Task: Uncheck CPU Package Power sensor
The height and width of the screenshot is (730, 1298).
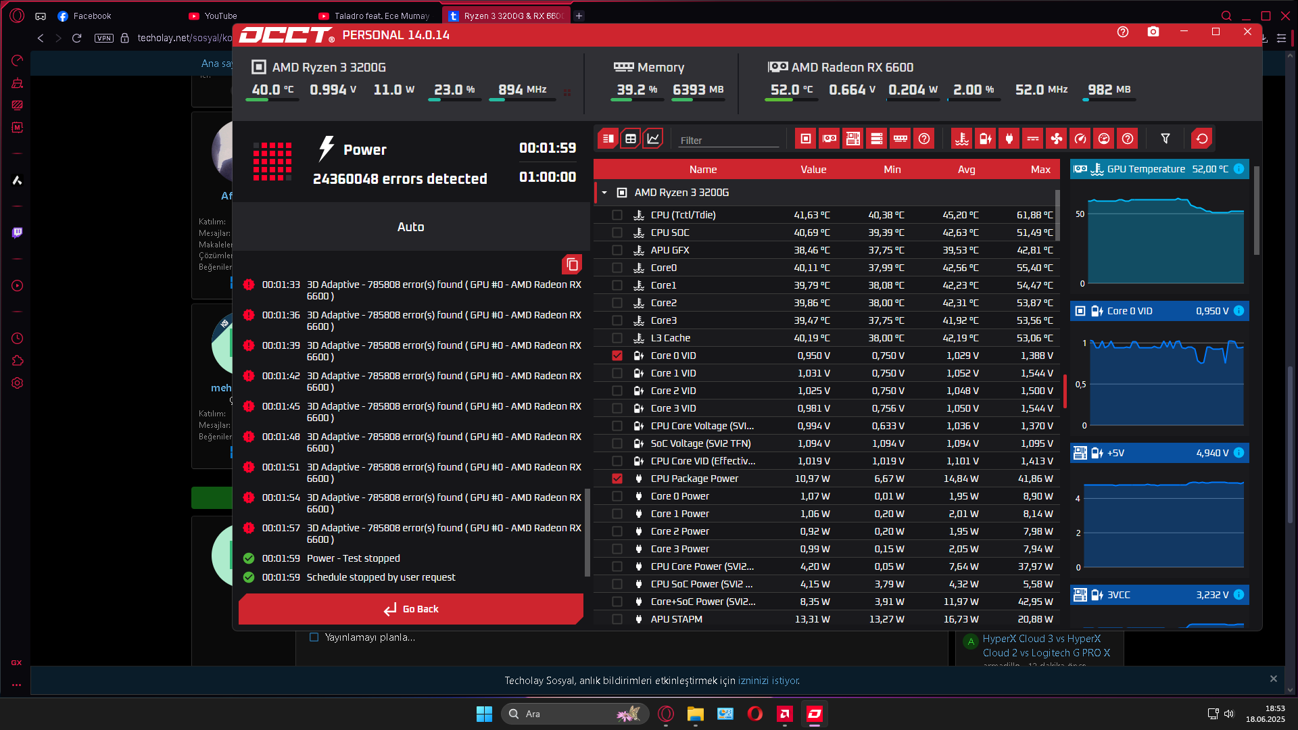Action: 617,479
